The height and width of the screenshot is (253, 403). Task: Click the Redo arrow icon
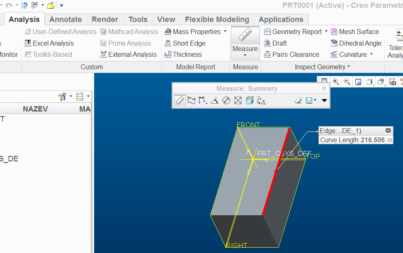[x=9, y=5]
